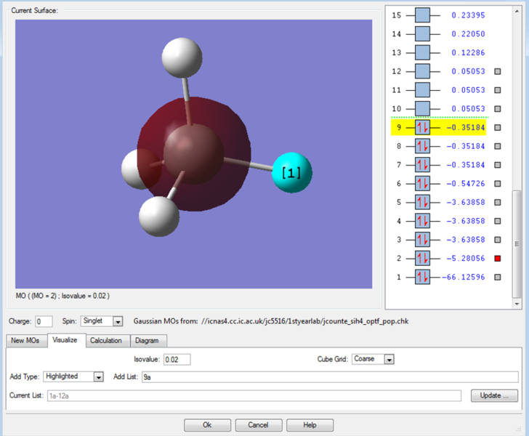The height and width of the screenshot is (436, 529).
Task: Open the Cube Grid dropdown
Action: 389,359
